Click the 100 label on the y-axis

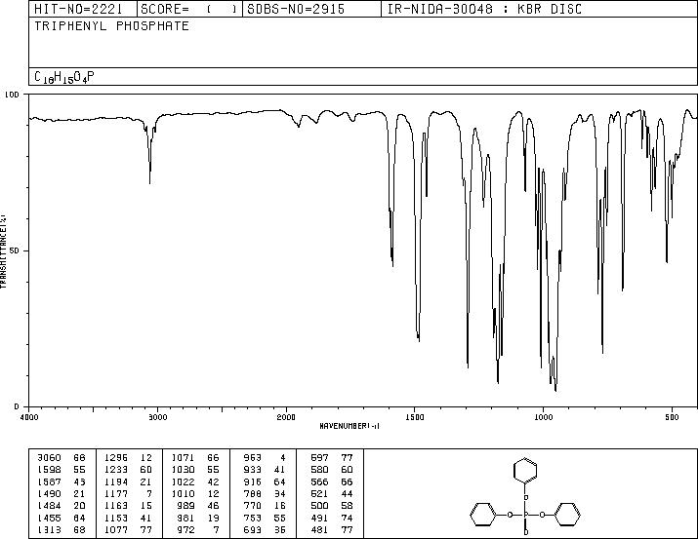[x=13, y=95]
